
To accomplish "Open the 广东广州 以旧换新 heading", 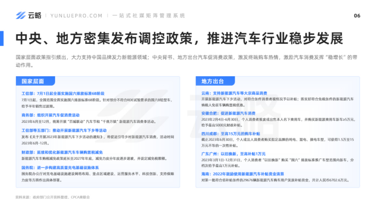I will 234,154.
